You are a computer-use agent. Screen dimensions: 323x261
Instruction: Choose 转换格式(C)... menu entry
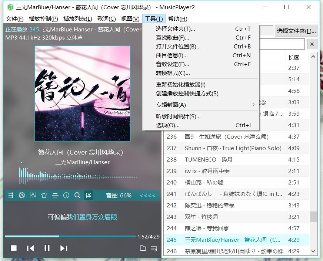click(x=201, y=73)
